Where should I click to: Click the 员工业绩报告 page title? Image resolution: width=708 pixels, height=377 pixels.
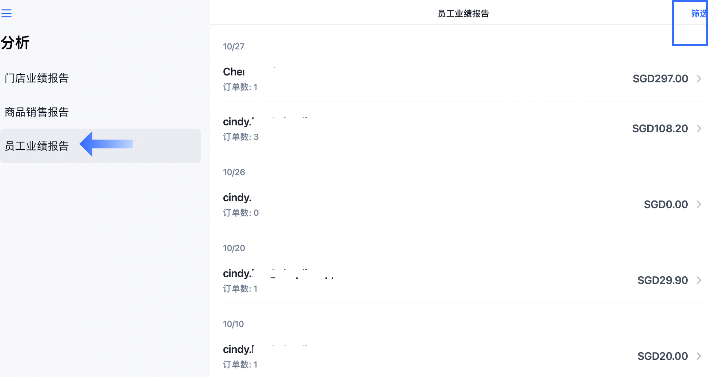coord(463,13)
